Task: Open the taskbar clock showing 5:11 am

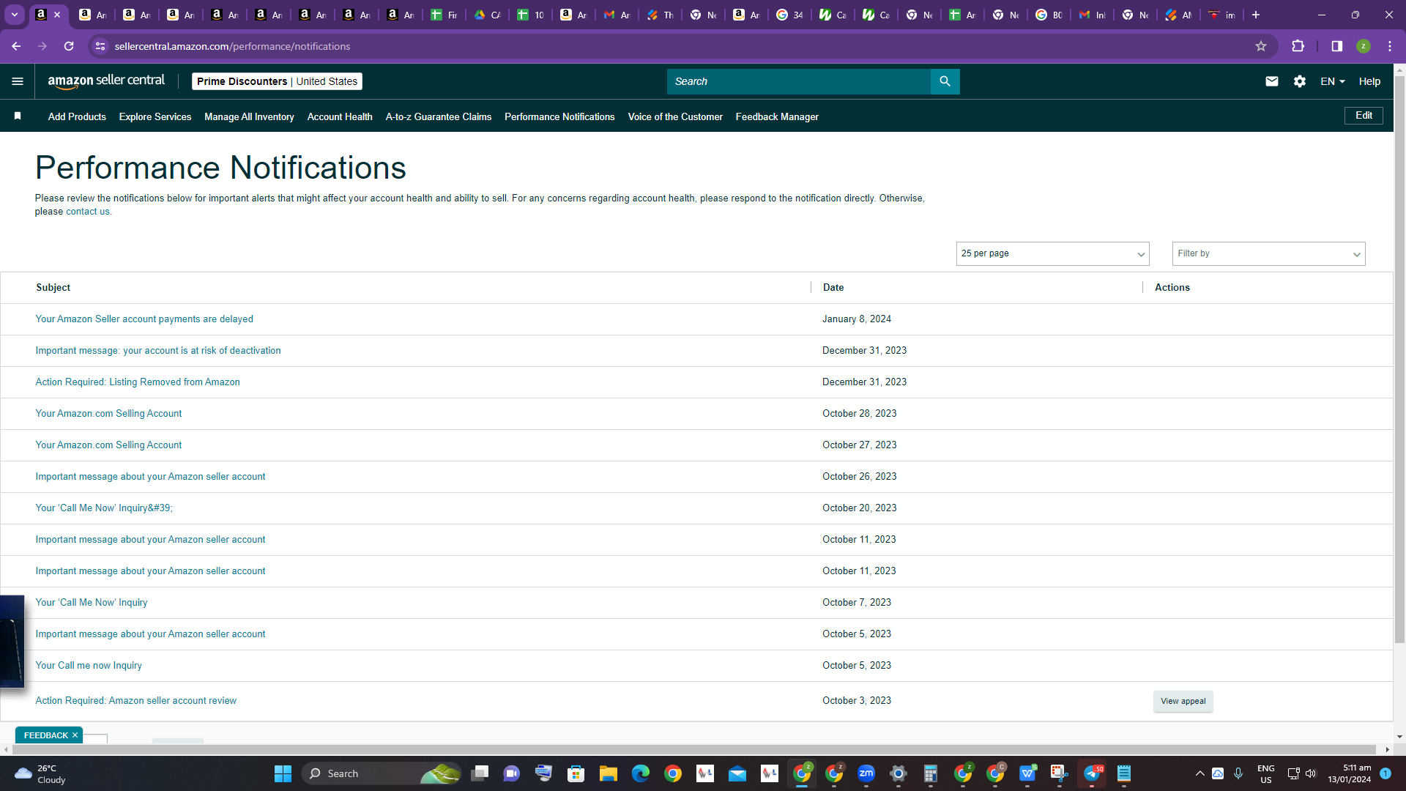Action: tap(1350, 773)
